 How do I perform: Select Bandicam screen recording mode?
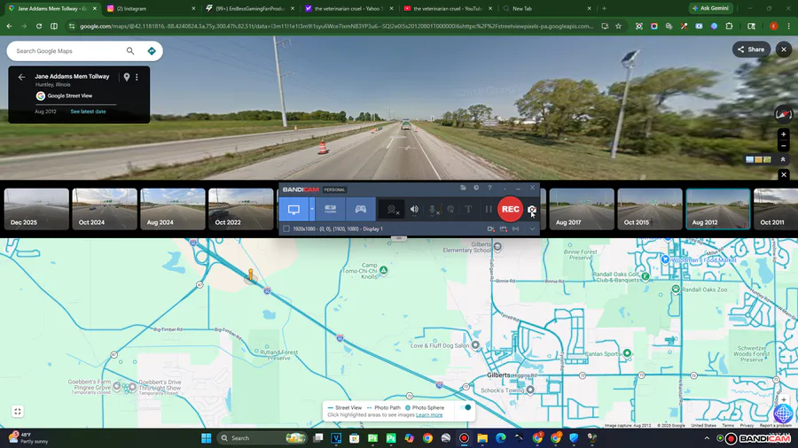294,209
